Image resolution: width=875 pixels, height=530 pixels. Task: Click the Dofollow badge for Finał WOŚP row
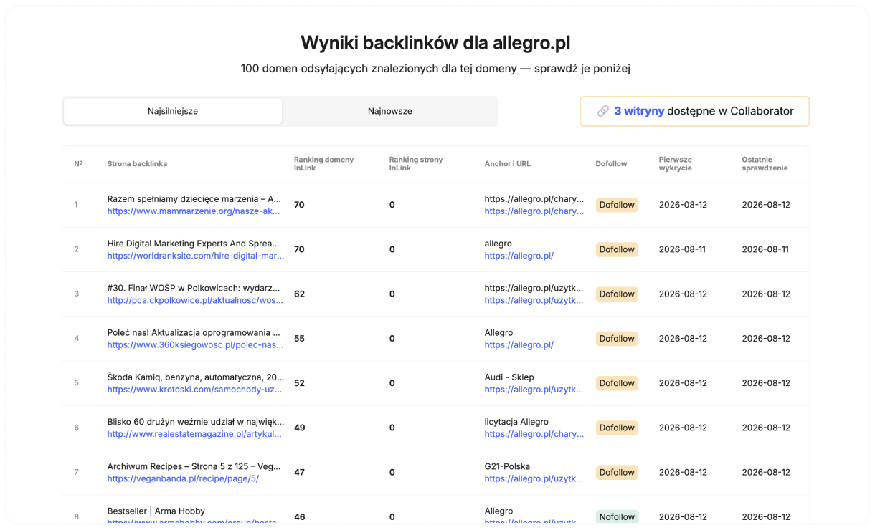tap(617, 294)
